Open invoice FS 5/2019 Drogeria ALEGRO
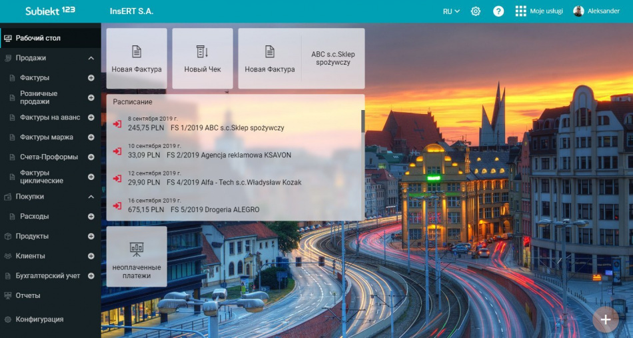 click(215, 209)
